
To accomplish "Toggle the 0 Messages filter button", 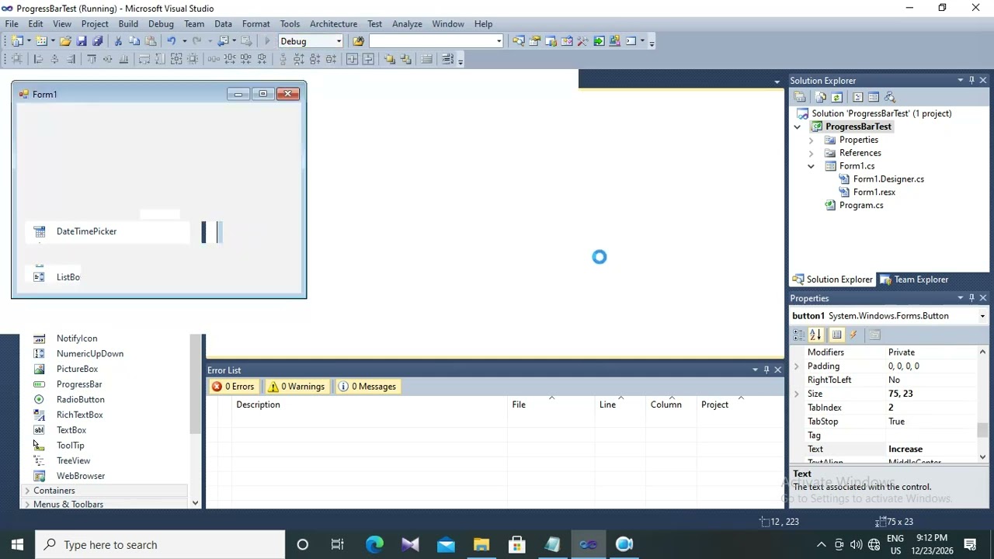I will (x=368, y=387).
